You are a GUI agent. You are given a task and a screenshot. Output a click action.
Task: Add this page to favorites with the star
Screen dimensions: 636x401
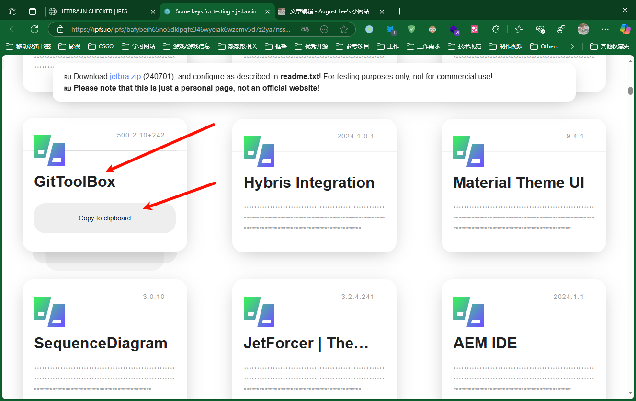[x=344, y=29]
